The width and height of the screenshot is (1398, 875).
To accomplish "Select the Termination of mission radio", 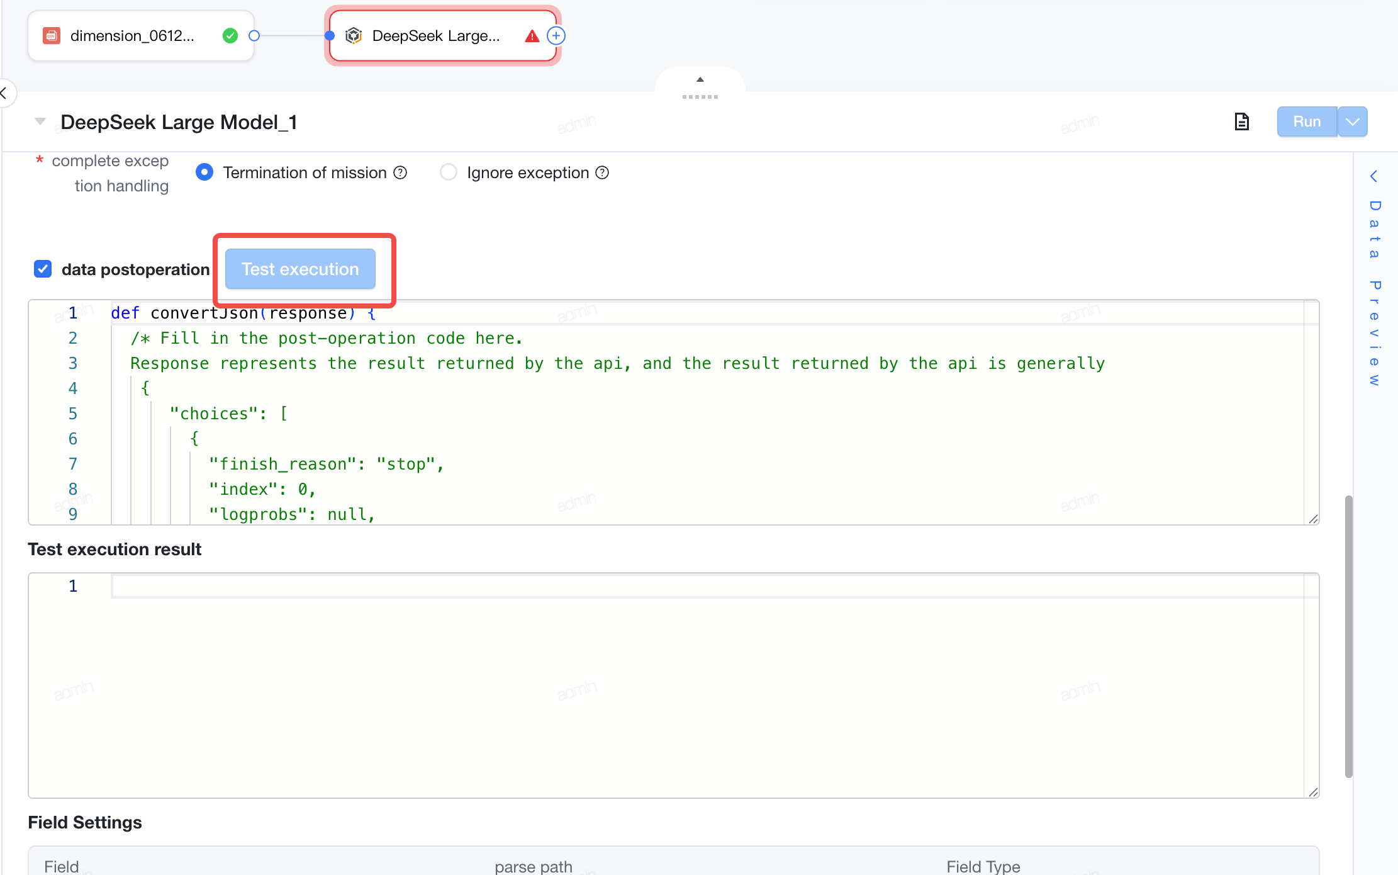I will tap(204, 172).
